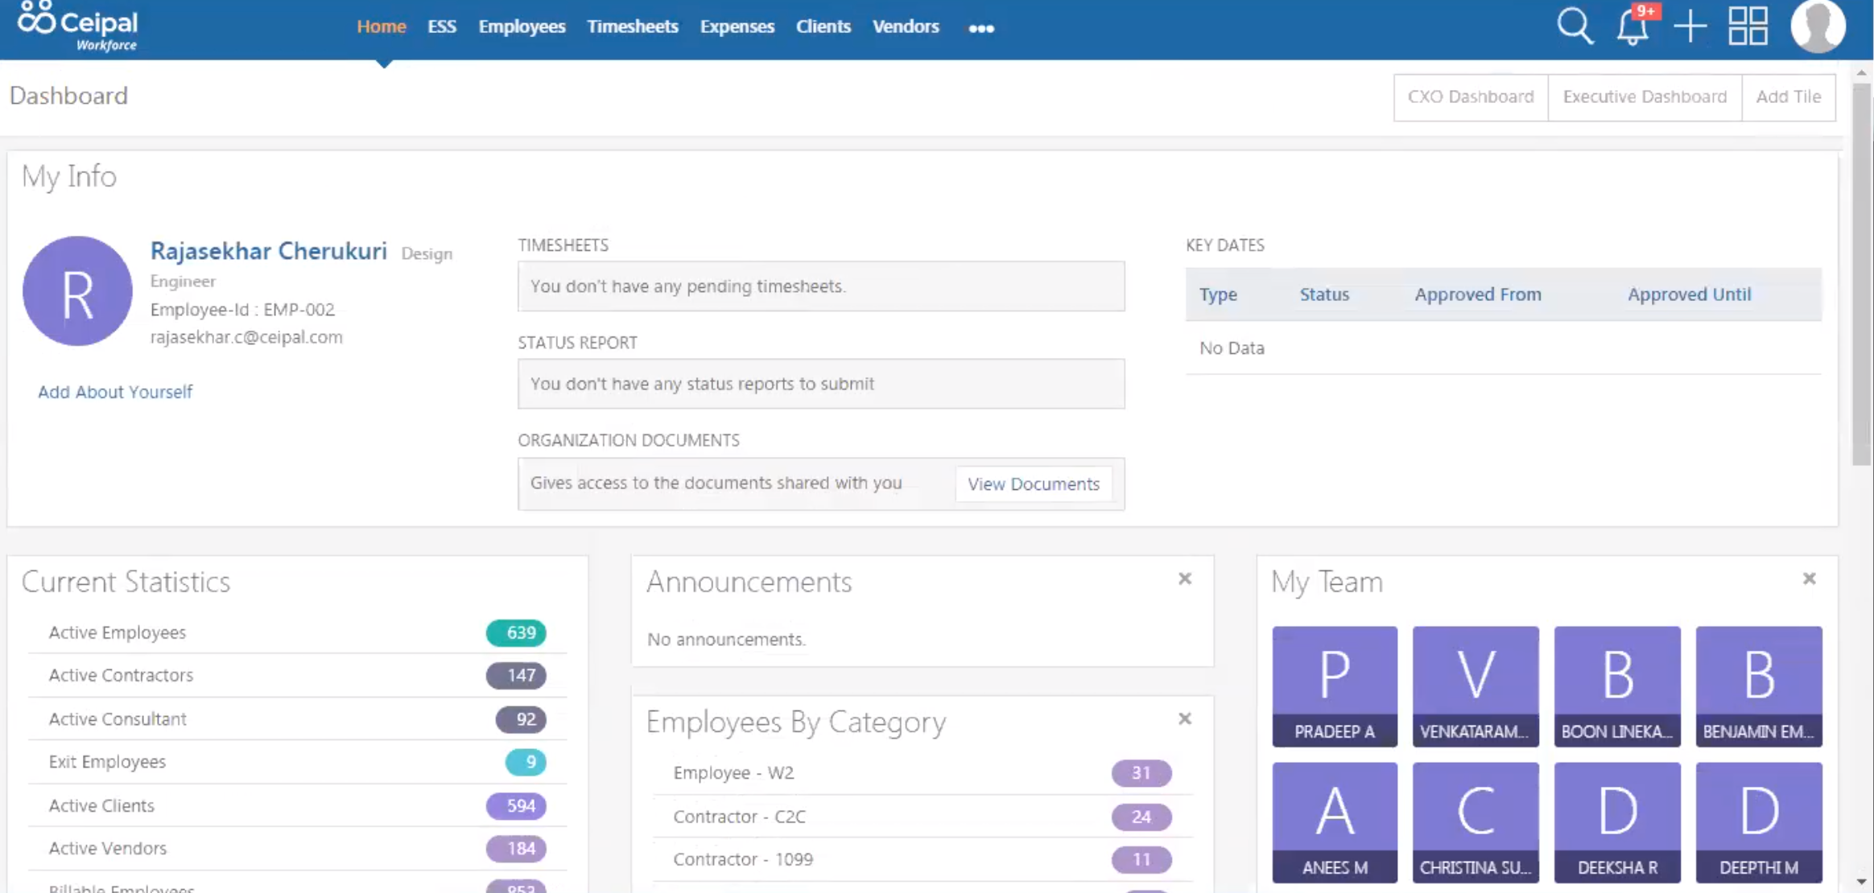Open the Employees menu
Screen dimensions: 1874x893
click(x=522, y=27)
